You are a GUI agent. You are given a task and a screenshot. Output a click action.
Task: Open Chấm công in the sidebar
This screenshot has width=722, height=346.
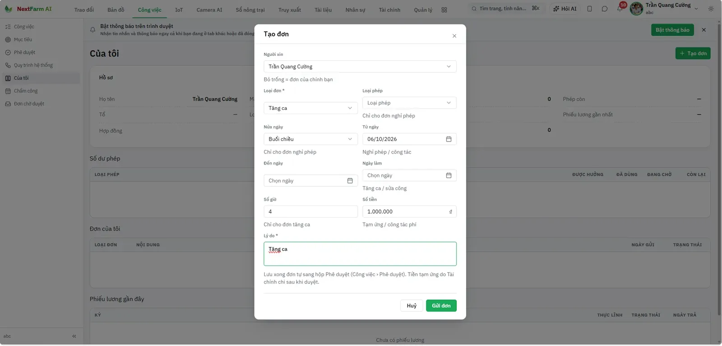tap(41, 91)
